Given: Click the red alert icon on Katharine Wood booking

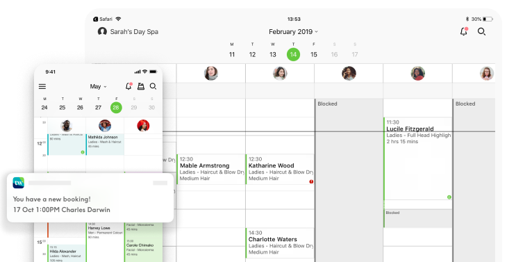Looking at the screenshot, I should (x=311, y=181).
